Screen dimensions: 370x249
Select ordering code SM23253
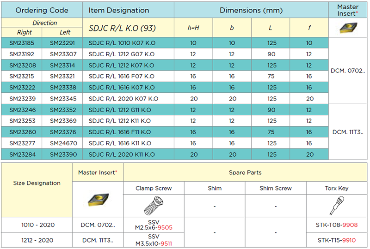point(22,121)
